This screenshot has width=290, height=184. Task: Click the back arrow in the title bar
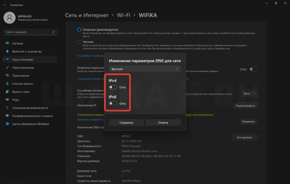[x=5, y=5]
